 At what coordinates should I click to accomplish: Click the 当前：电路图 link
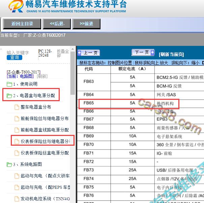20,76
